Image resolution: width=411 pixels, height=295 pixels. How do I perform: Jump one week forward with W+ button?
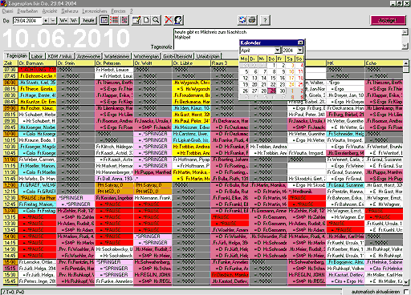tap(64, 21)
